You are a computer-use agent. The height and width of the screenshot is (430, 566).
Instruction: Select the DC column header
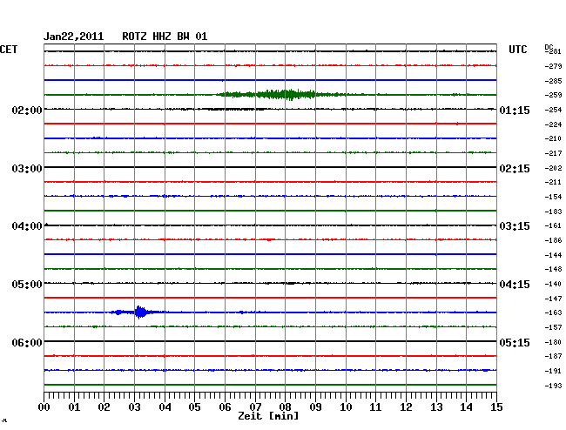(549, 47)
